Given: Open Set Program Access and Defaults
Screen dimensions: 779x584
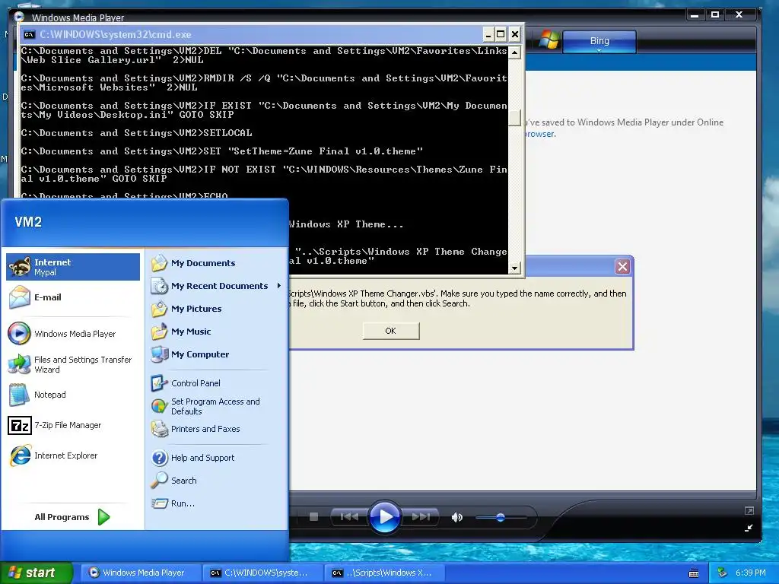Looking at the screenshot, I should click(217, 406).
